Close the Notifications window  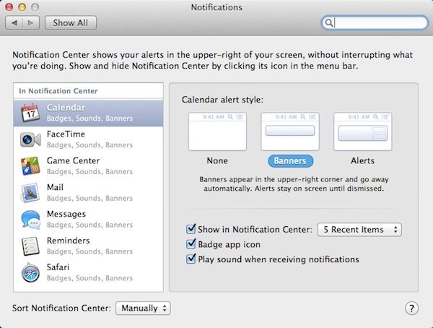coord(9,7)
